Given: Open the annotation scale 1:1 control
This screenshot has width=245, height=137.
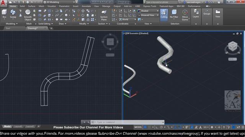Looking at the screenshot, I should click(x=206, y=127).
